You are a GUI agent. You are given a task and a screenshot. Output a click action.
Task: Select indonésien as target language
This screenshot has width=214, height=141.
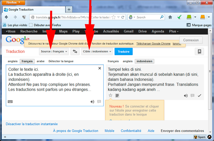tap(144, 61)
